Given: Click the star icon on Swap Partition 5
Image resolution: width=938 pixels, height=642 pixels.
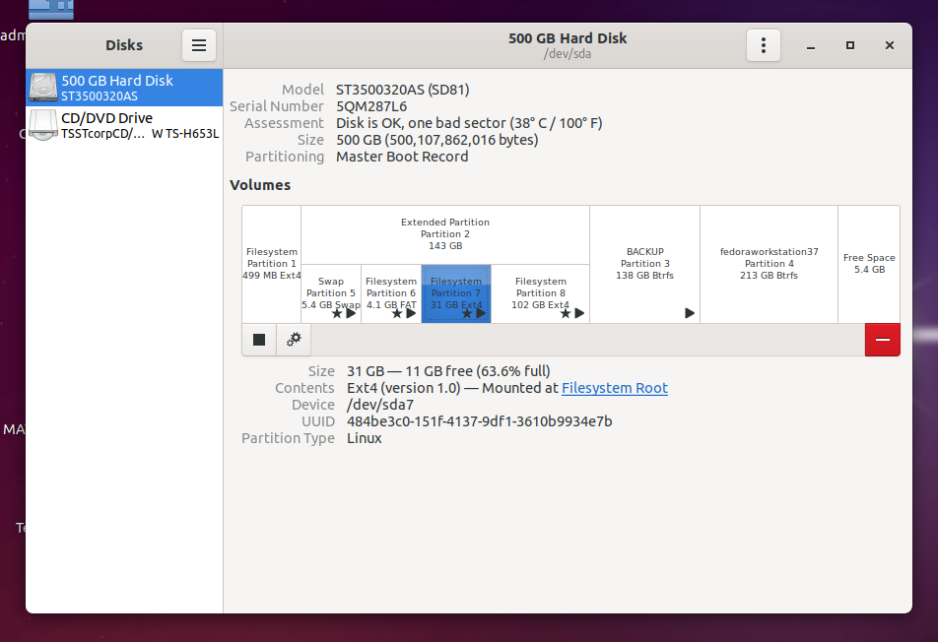Looking at the screenshot, I should 337,313.
